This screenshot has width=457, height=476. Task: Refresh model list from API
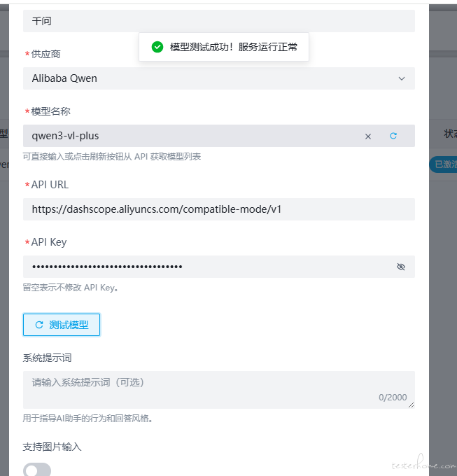click(x=393, y=136)
